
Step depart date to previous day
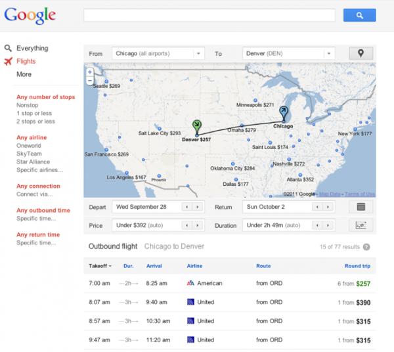tap(186, 207)
